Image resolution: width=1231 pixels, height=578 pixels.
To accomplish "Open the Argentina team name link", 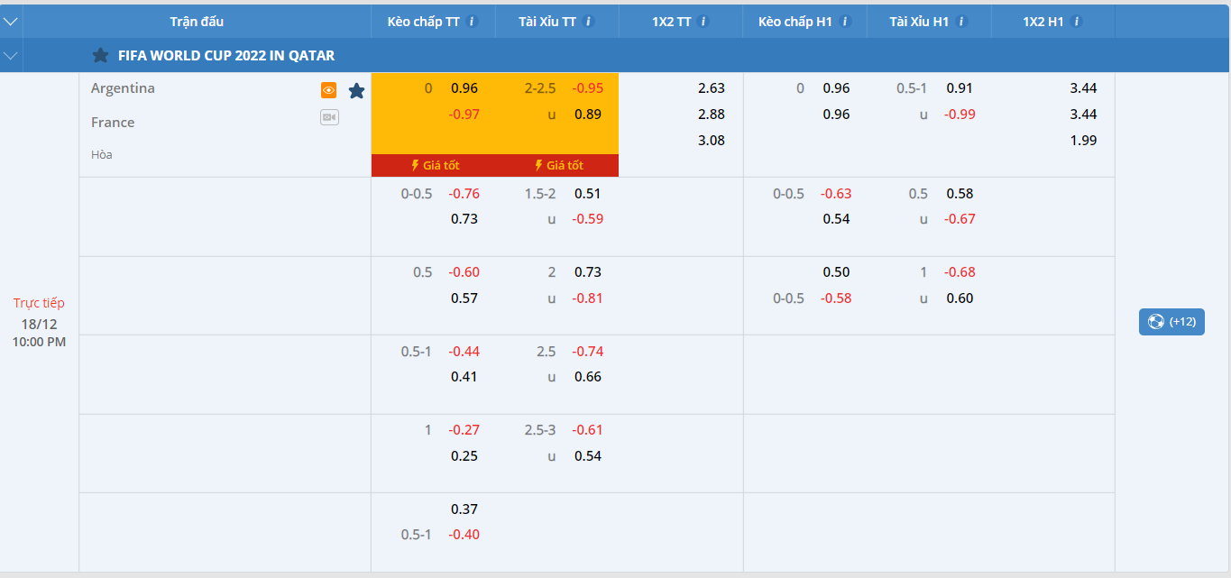I will (123, 88).
